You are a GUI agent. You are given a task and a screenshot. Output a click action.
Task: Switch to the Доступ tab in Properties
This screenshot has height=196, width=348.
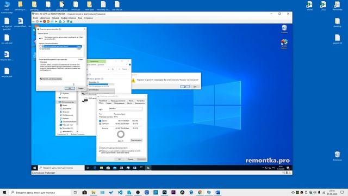coord(129,103)
